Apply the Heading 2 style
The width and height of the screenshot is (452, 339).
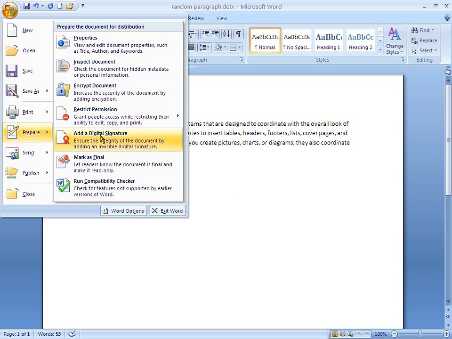pos(360,40)
